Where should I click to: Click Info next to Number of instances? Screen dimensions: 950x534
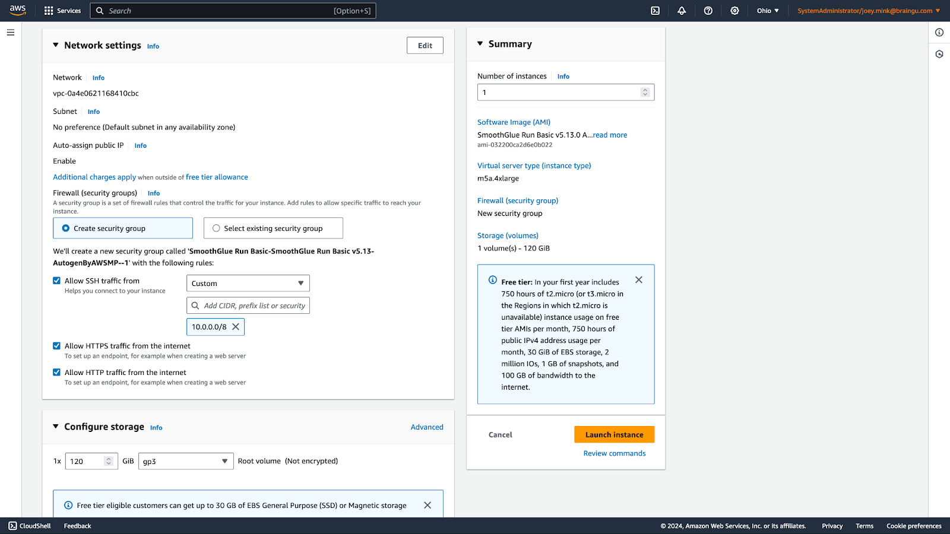pos(563,77)
